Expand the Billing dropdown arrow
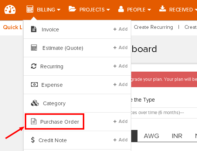The image size is (197, 151). point(58,10)
